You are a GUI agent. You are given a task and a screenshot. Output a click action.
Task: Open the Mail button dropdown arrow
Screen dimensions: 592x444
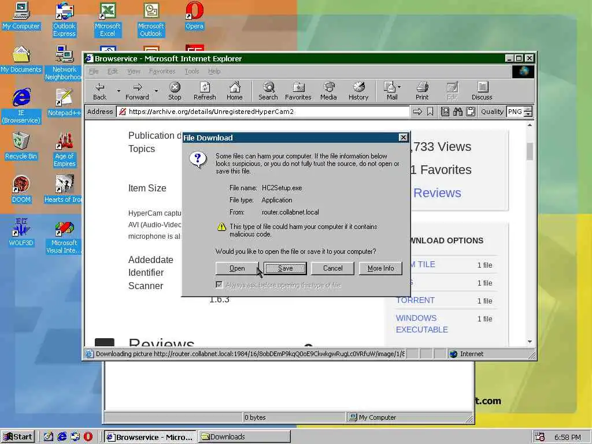point(399,87)
